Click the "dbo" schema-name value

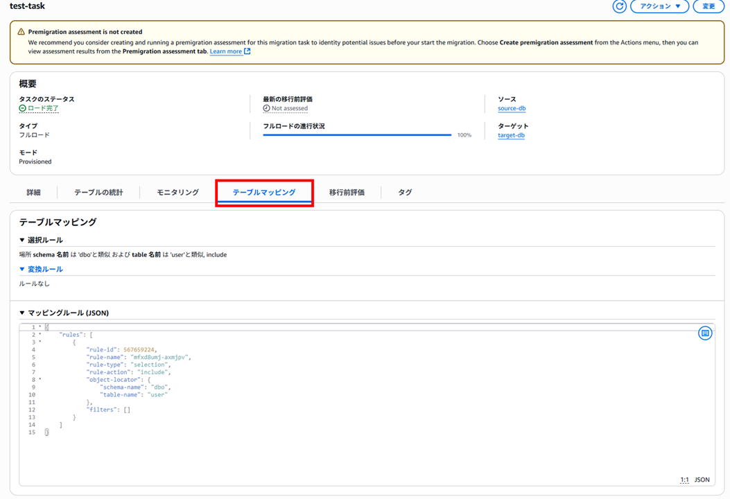pos(159,387)
